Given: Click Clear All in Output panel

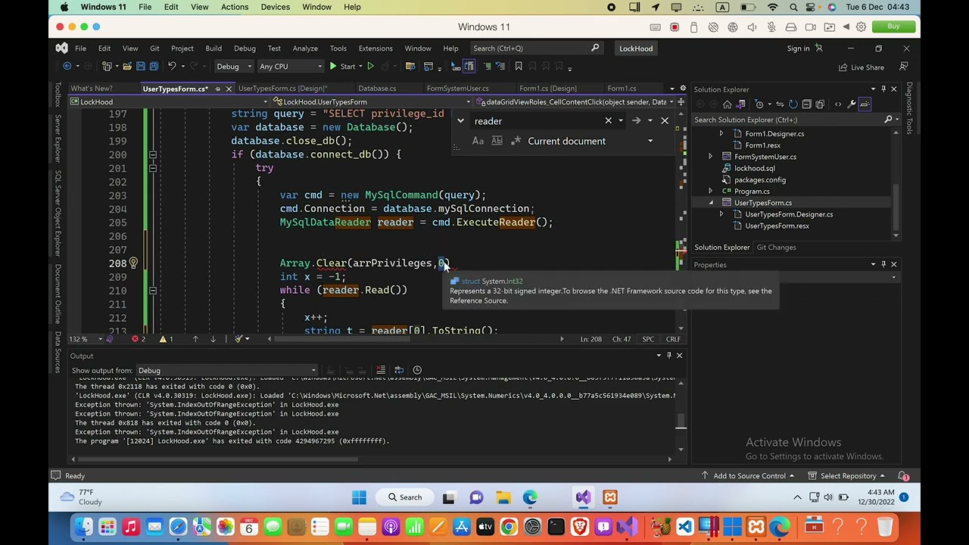Looking at the screenshot, I should (x=381, y=370).
